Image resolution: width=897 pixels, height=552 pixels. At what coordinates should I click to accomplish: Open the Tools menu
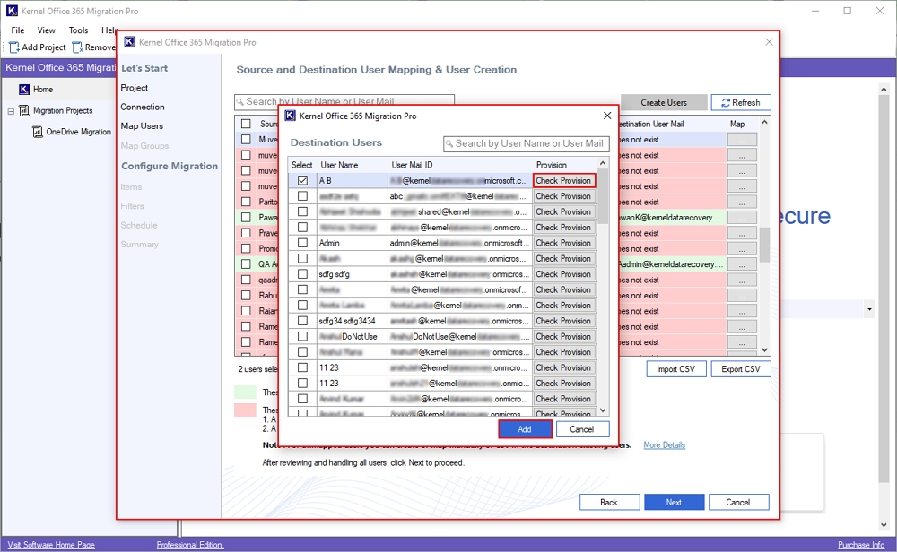(x=79, y=30)
